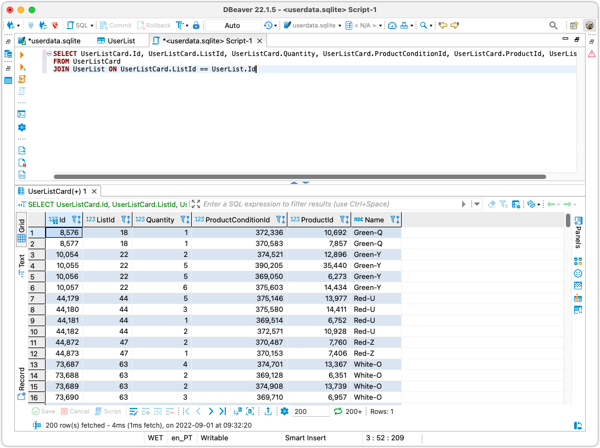Edit cell value icon in bottom toolbar
The height and width of the screenshot is (448, 600).
134,412
